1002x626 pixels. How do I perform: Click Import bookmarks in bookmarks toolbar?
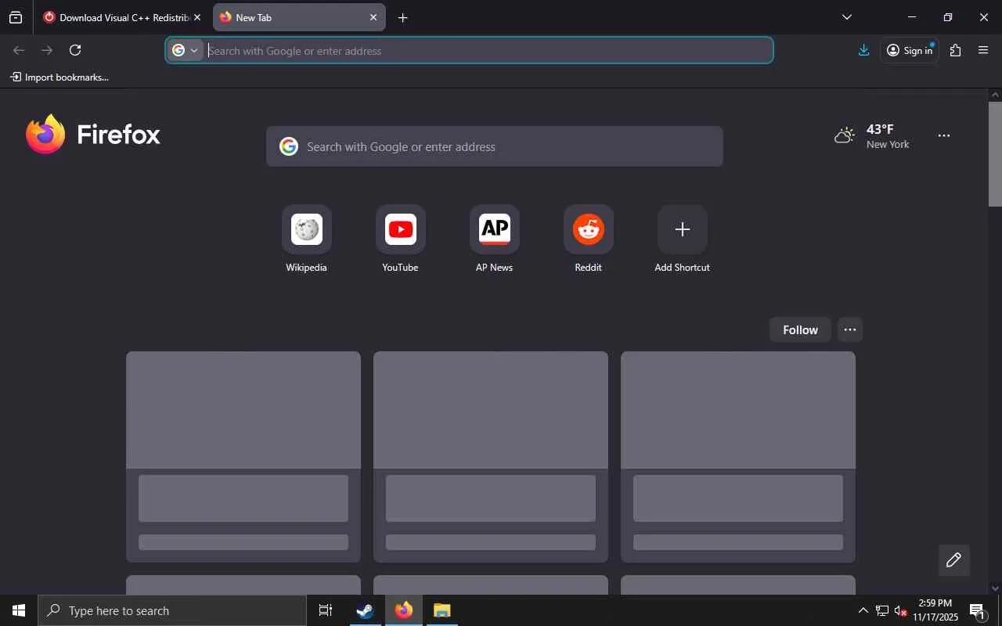59,77
